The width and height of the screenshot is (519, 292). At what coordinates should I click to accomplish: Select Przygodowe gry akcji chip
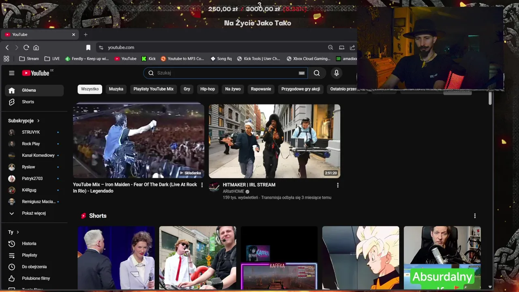click(x=301, y=89)
